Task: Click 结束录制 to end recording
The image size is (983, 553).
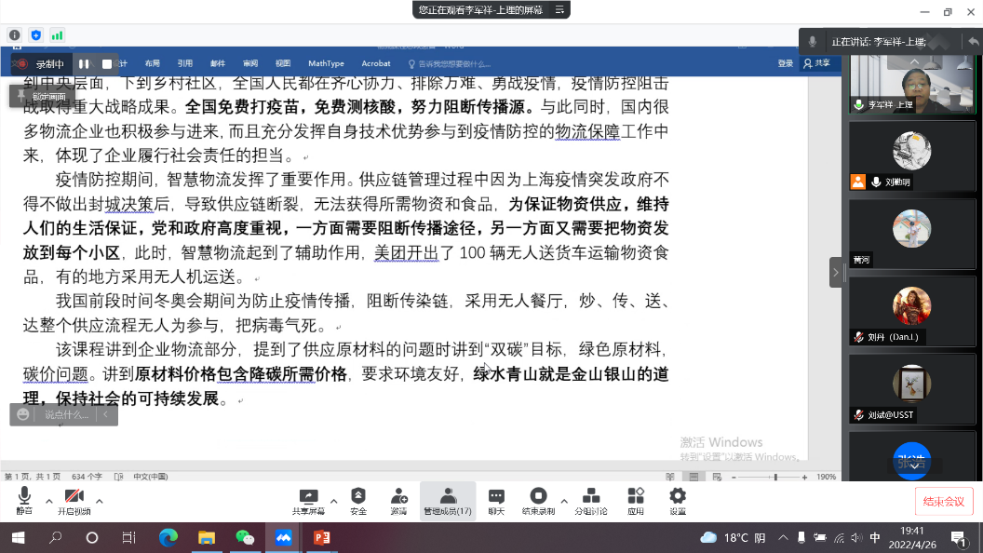Action: (538, 501)
